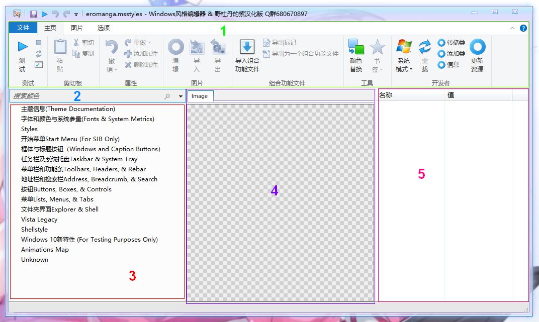539x322 pixels.
Task: Collapse the ribbon with the chevron
Action: pos(512,28)
